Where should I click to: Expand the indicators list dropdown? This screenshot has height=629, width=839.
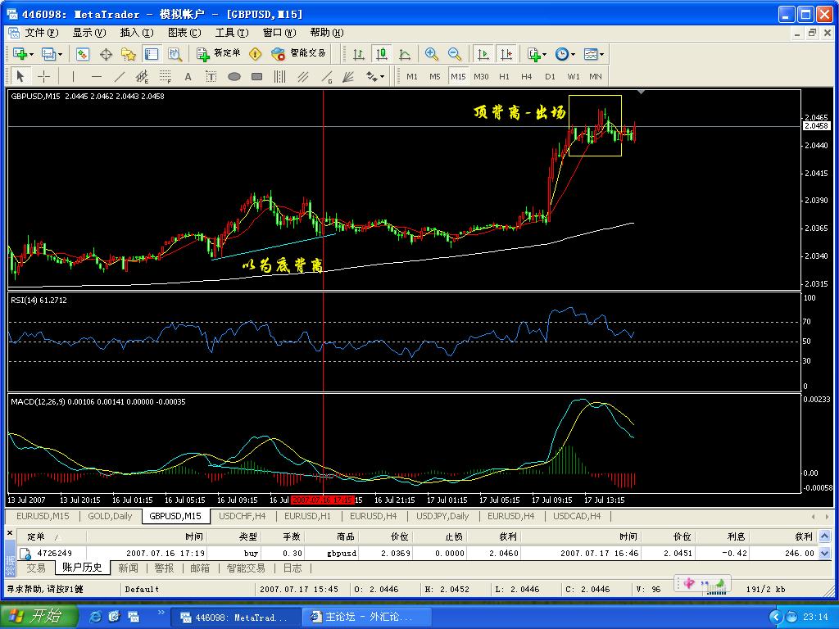(546, 54)
